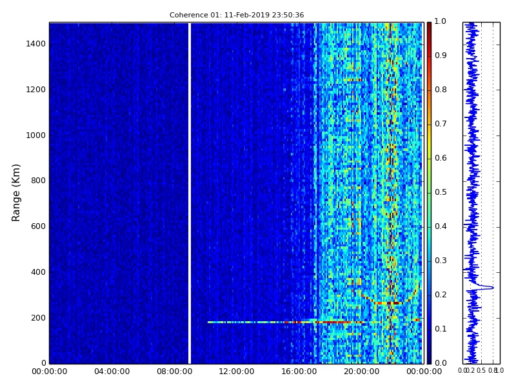Image resolution: width=516 pixels, height=387 pixels.
Task: Click the 0.2 value on the colorbar
Action: pyautogui.click(x=441, y=295)
